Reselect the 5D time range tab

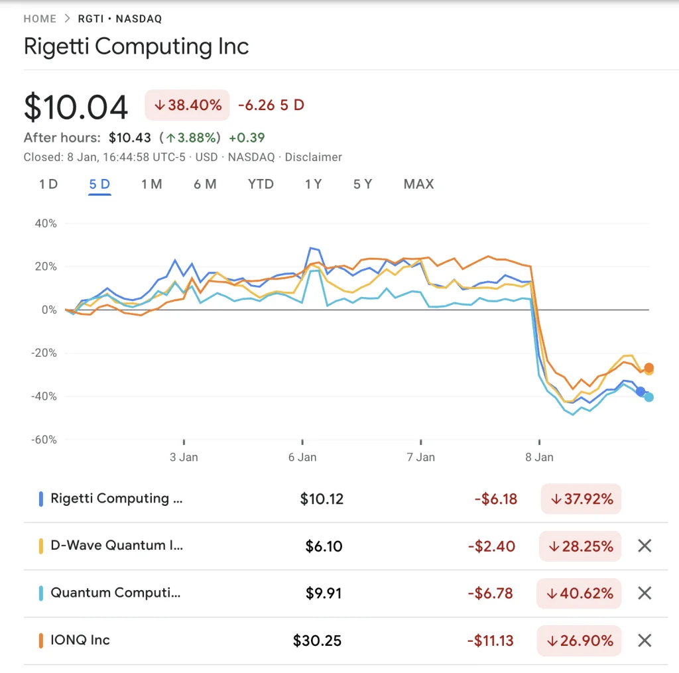point(99,184)
